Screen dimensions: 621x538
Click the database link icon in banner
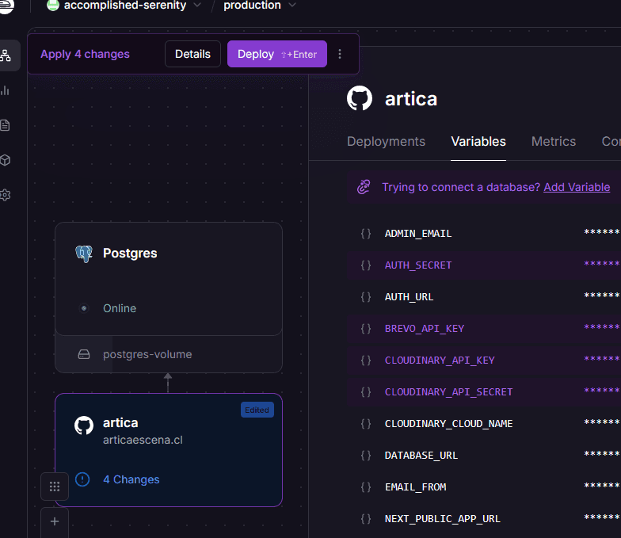(x=364, y=187)
